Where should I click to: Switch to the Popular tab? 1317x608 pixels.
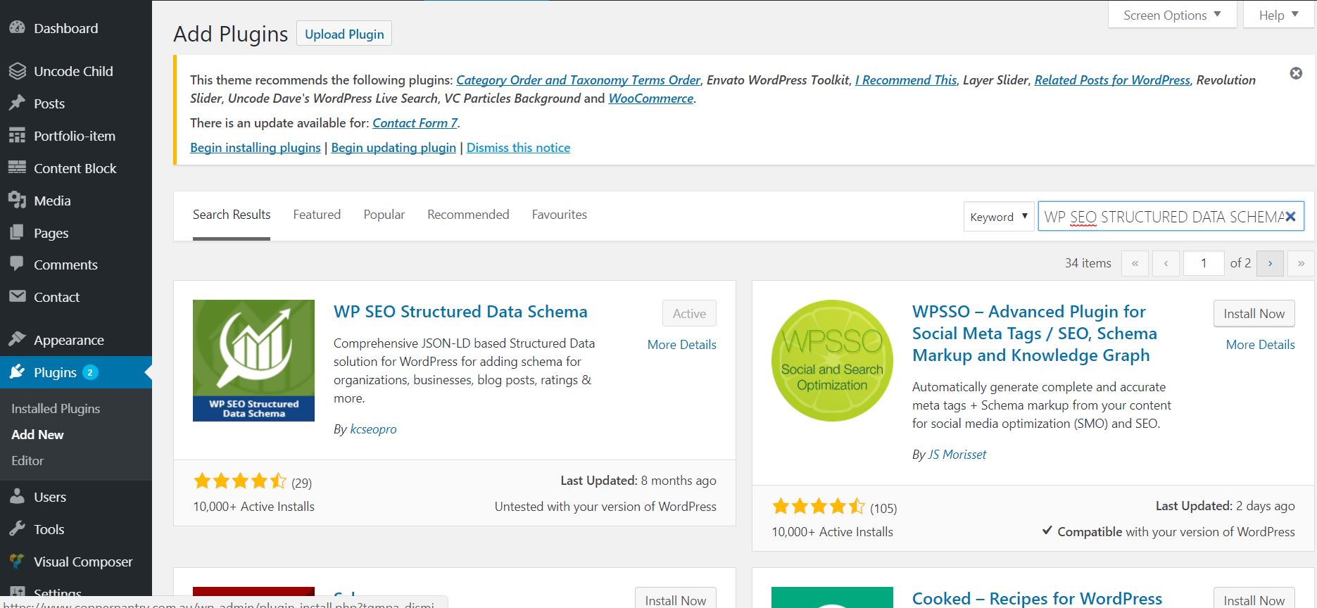(x=384, y=215)
